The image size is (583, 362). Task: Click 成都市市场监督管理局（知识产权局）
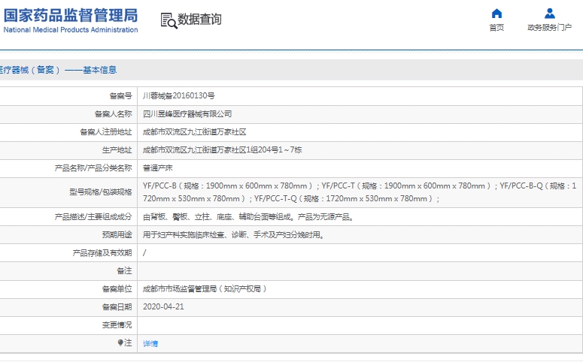(205, 289)
